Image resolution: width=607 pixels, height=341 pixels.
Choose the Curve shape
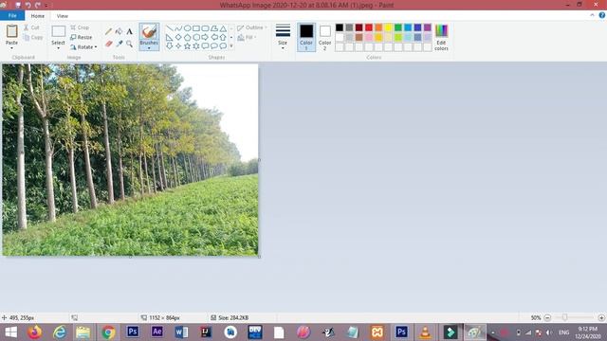coord(178,28)
